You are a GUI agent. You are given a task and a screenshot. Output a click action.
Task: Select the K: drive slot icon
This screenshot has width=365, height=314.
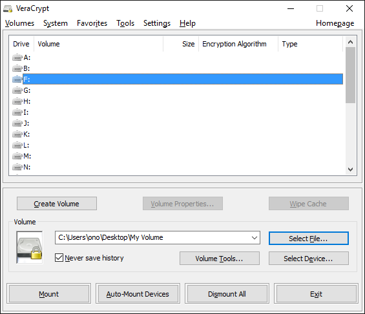point(17,134)
